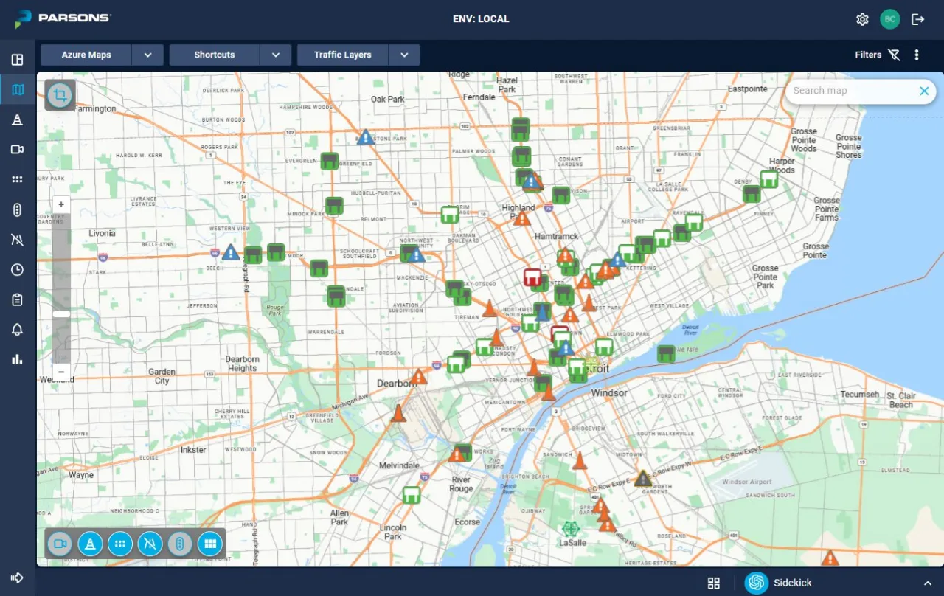Open the traffic signal icon in sidebar
944x596 pixels.
point(18,209)
